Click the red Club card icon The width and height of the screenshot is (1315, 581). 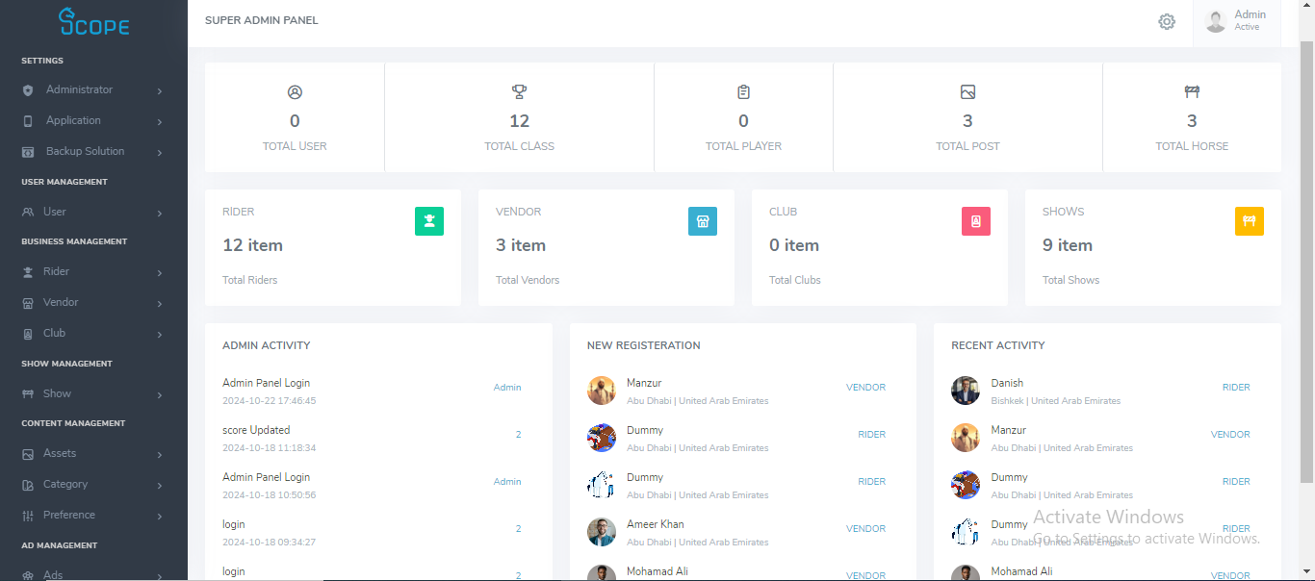tap(976, 221)
